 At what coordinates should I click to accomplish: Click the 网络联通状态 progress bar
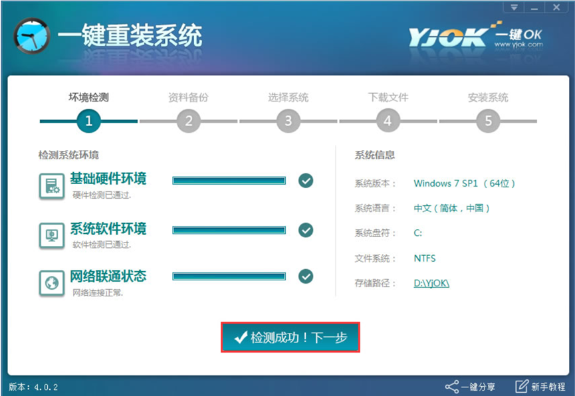pyautogui.click(x=229, y=276)
